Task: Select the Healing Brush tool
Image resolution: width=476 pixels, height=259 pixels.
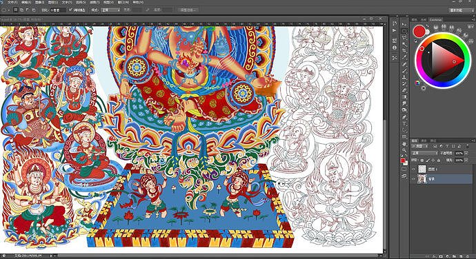Action: tap(404, 63)
